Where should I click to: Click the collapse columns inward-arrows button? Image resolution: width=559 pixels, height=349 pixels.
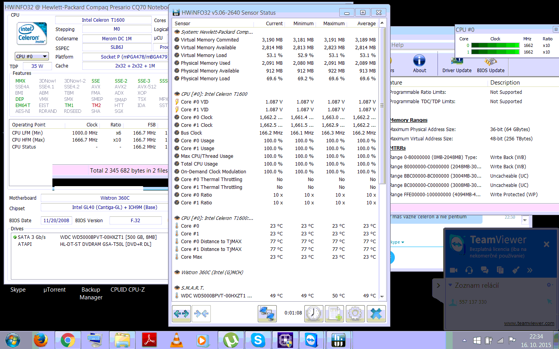201,313
